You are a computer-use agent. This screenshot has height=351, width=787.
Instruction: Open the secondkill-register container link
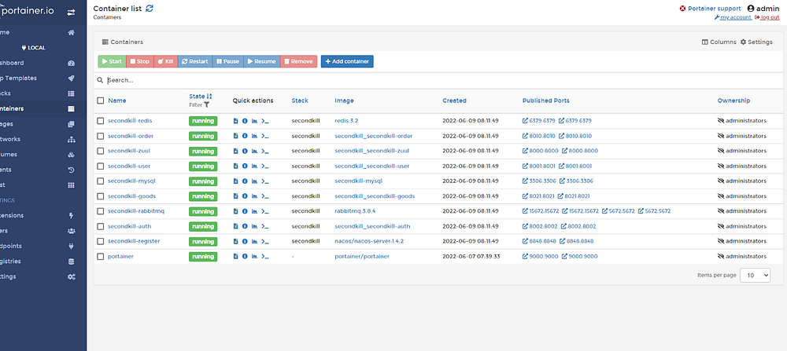pyautogui.click(x=134, y=241)
